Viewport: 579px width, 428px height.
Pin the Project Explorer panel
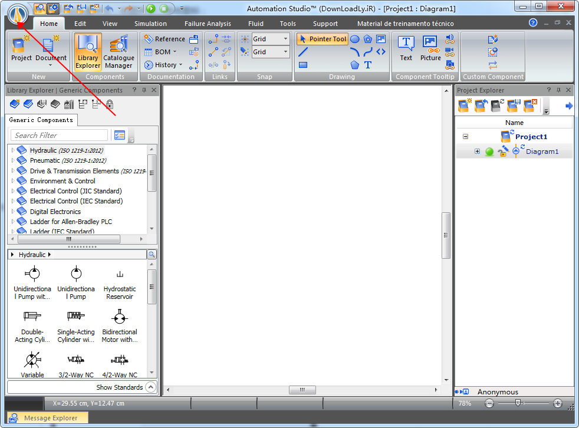tap(557, 90)
